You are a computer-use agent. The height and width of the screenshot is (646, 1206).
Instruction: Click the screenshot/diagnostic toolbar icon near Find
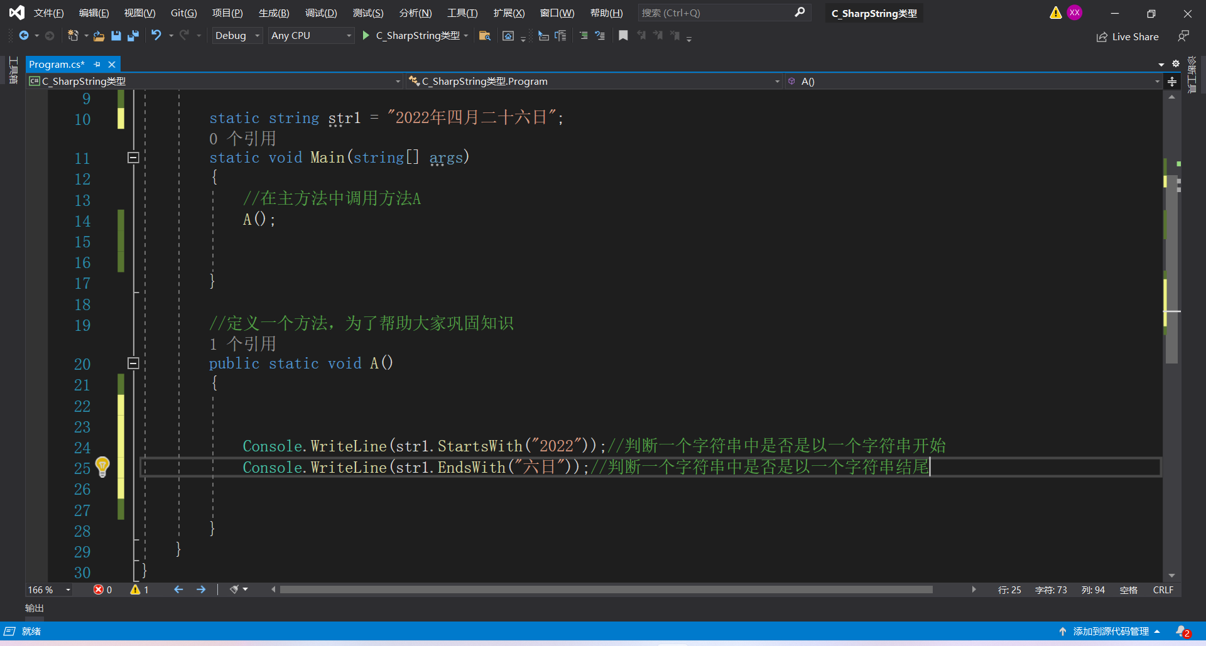click(x=508, y=36)
